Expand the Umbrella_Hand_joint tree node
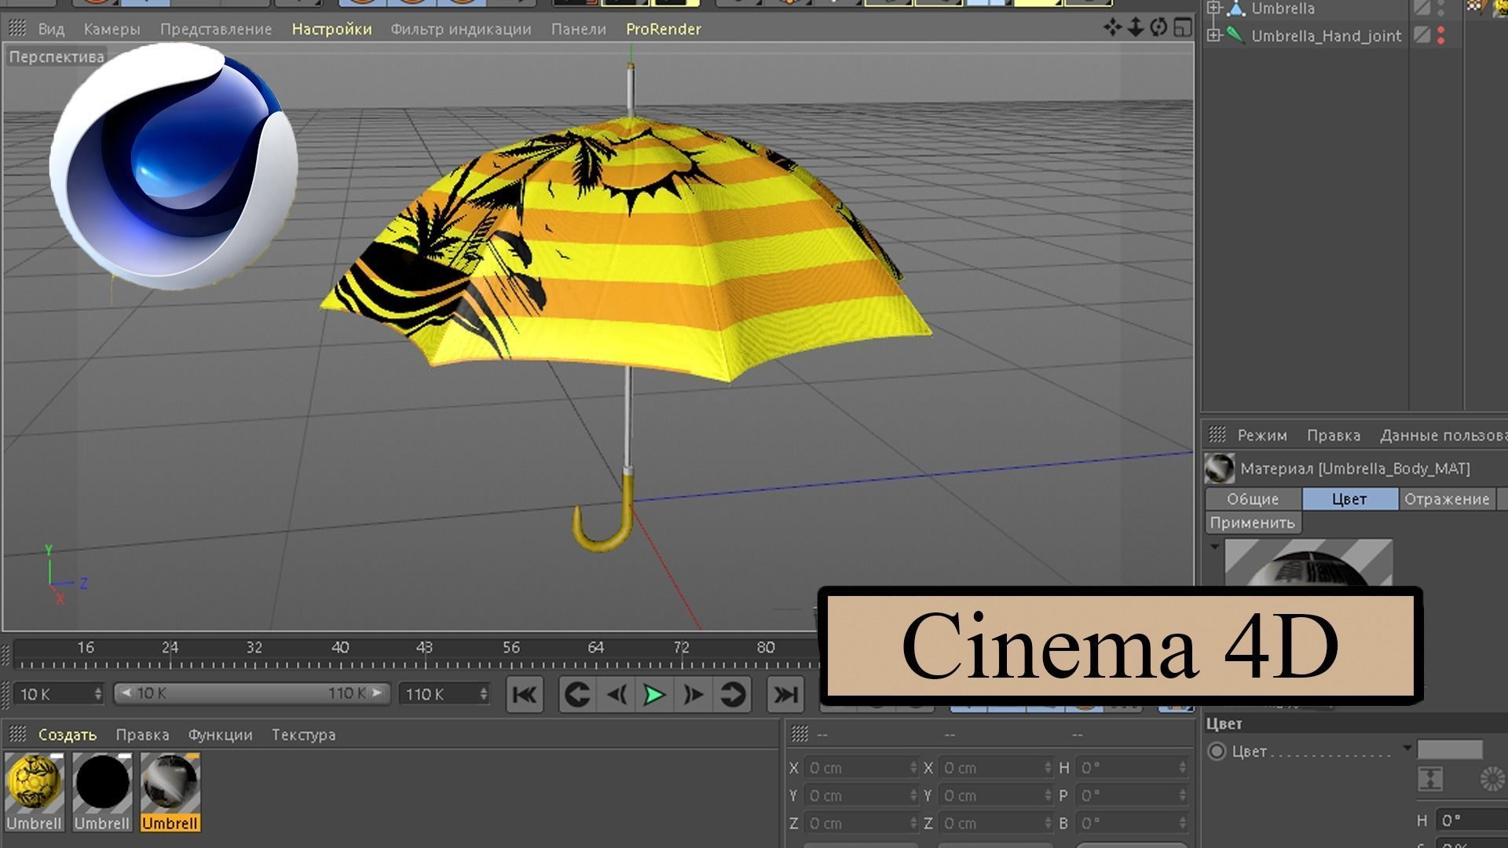This screenshot has width=1508, height=848. 1214,35
